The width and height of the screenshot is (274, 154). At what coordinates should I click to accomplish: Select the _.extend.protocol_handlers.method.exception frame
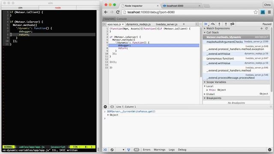pos(236,48)
